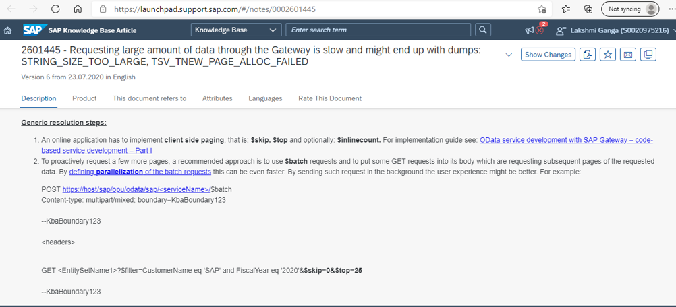The width and height of the screenshot is (676, 307).
Task: Open the PDF export icon
Action: tap(587, 55)
